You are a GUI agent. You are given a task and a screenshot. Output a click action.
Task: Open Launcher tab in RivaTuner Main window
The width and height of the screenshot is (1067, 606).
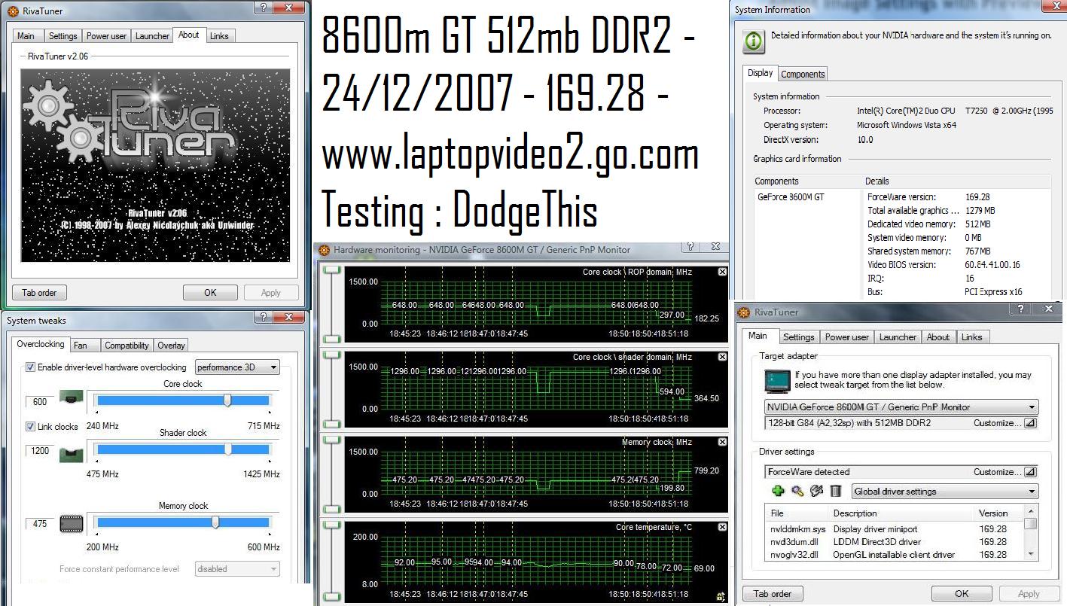898,337
